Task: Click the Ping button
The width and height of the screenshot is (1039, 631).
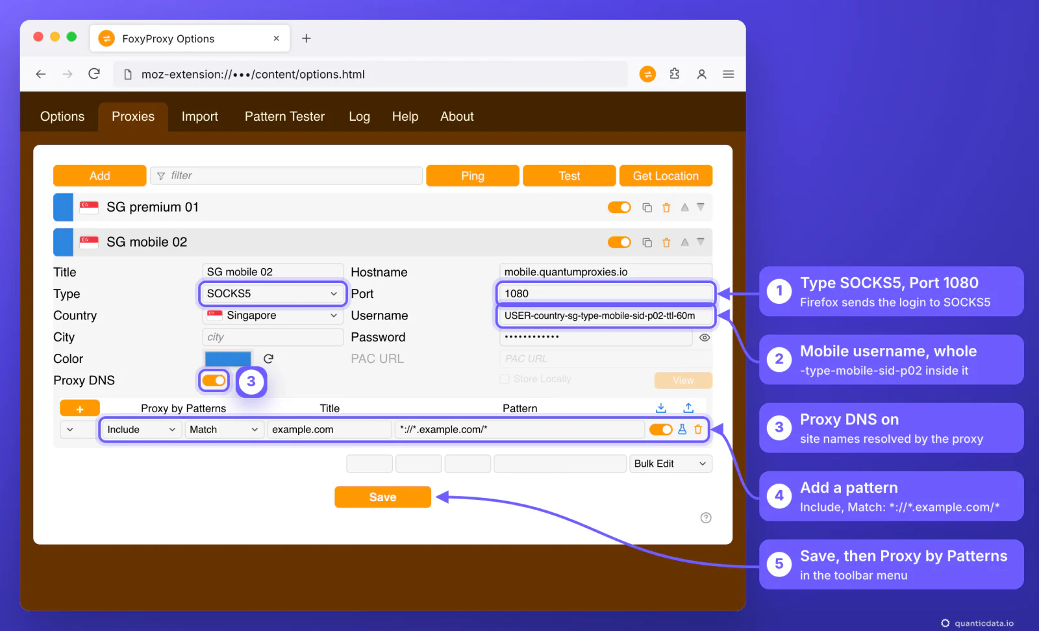Action: point(473,175)
